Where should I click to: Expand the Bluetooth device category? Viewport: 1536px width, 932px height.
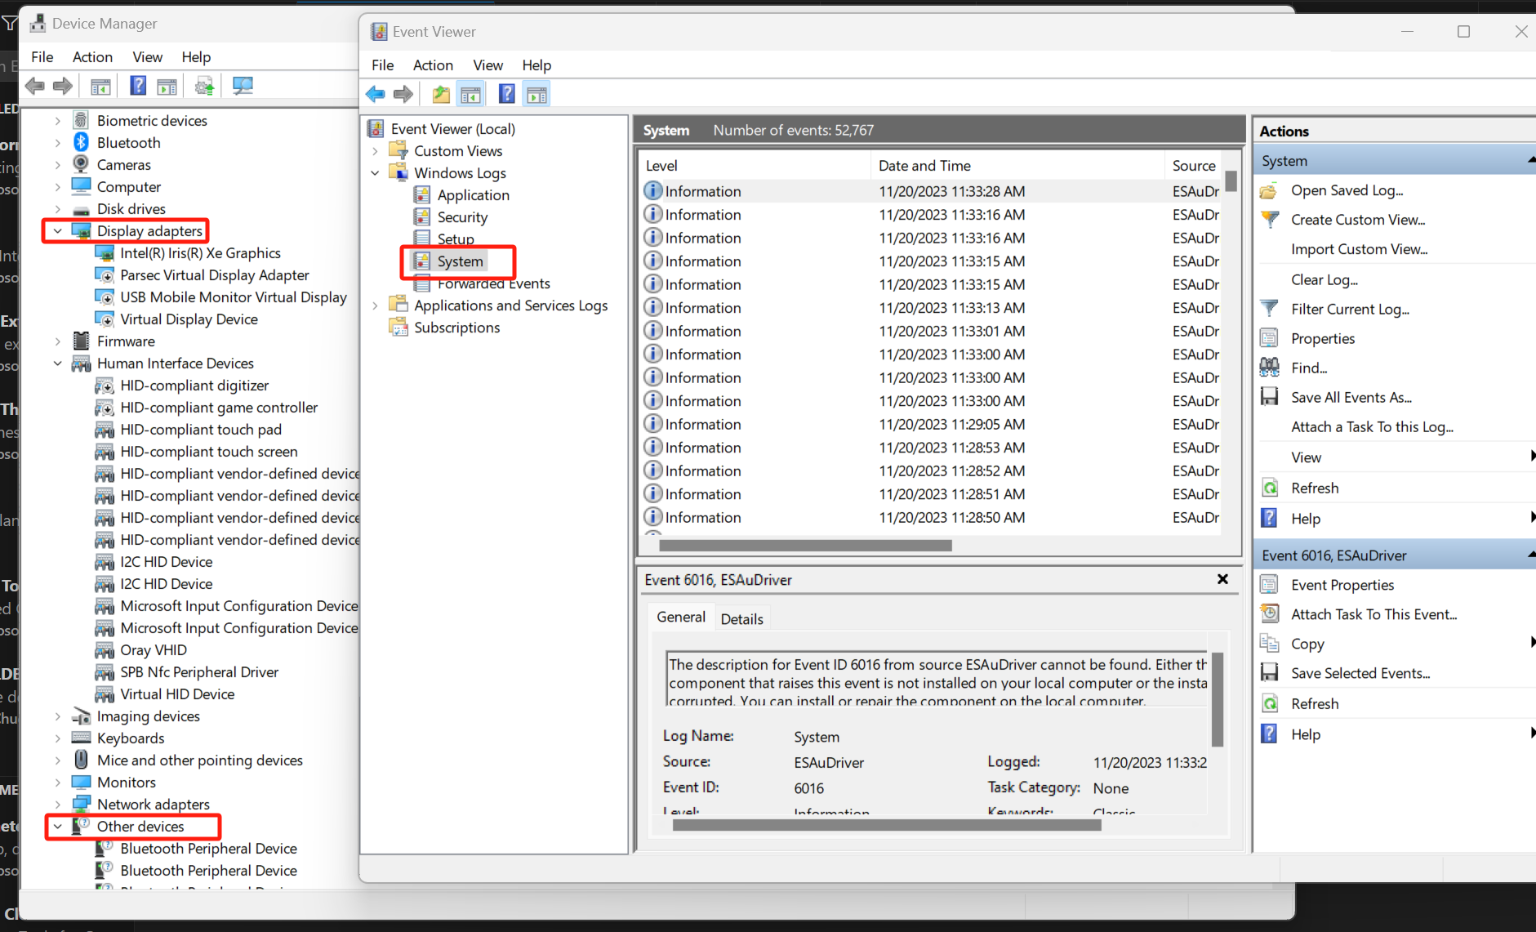[57, 142]
